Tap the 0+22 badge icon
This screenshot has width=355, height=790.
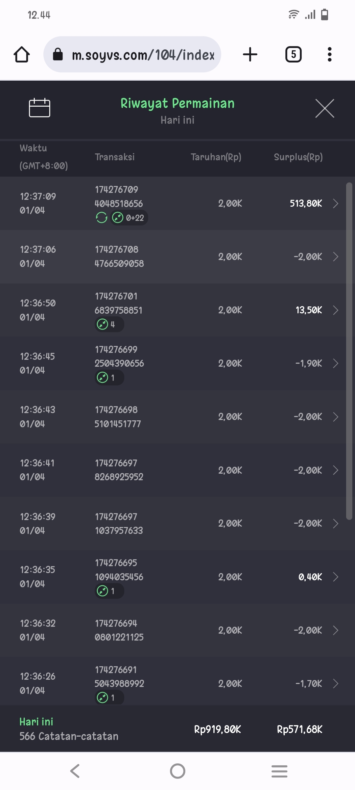[129, 218]
